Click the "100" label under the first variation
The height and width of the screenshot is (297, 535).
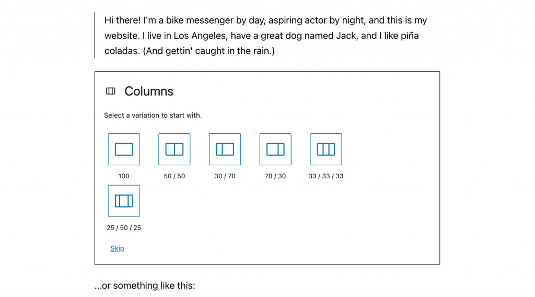124,176
